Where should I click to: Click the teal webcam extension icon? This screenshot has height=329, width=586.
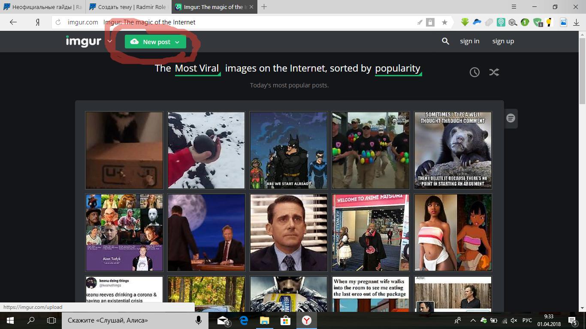click(x=501, y=22)
